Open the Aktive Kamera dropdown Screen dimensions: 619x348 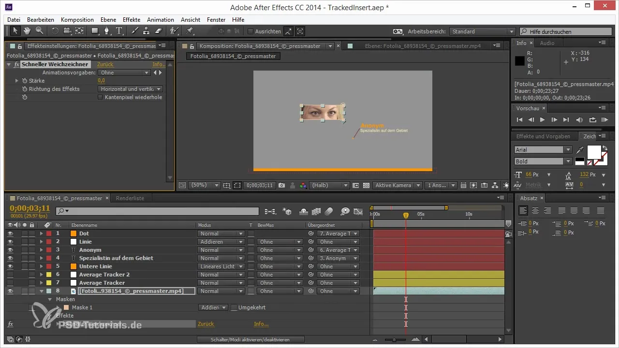pos(397,185)
